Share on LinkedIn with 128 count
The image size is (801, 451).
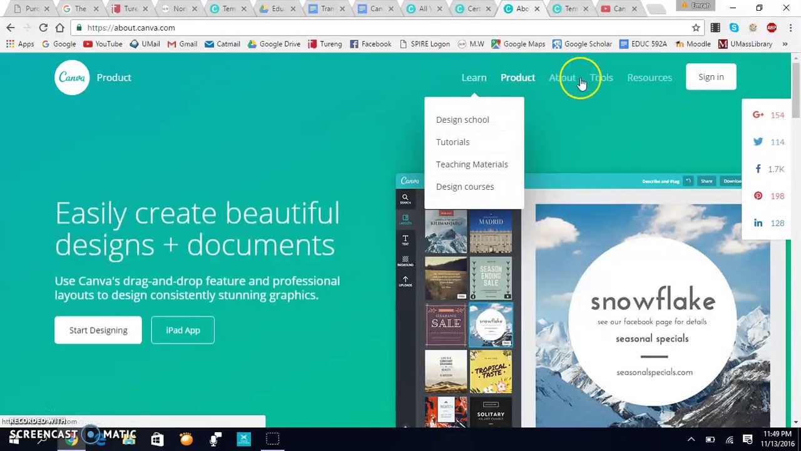768,223
